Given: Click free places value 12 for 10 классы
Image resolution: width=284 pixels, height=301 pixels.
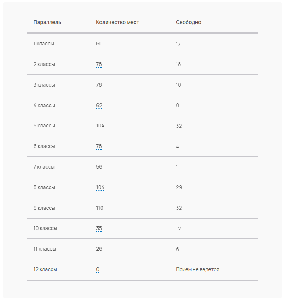Looking at the screenshot, I should [x=179, y=229].
